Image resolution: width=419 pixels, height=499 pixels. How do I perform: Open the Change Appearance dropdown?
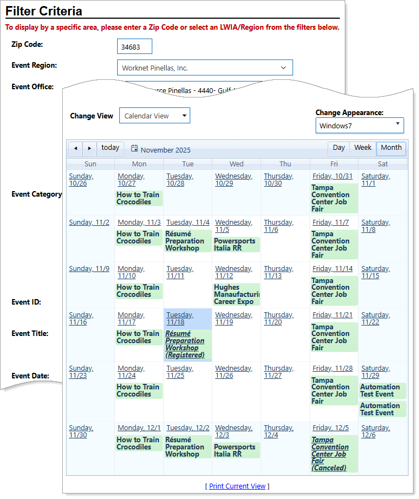pos(360,126)
